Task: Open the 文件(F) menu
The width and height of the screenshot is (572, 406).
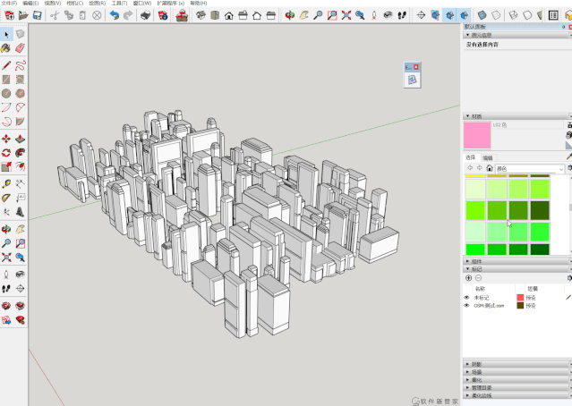Action: [9, 4]
